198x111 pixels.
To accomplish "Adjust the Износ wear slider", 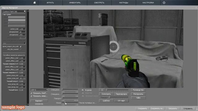I will point(70,102).
